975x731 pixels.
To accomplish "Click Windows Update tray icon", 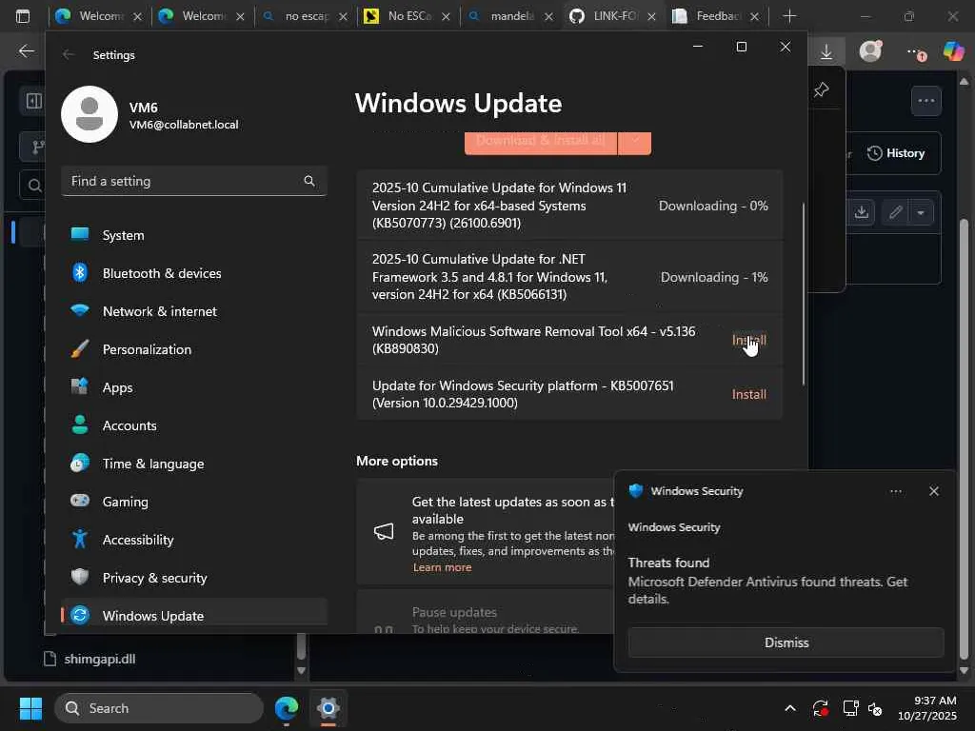I will click(820, 708).
